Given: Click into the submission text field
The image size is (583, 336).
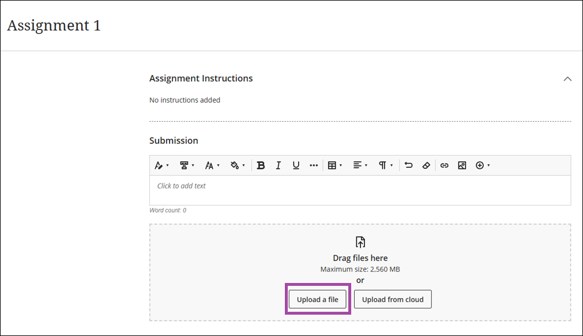Looking at the screenshot, I should pyautogui.click(x=360, y=190).
